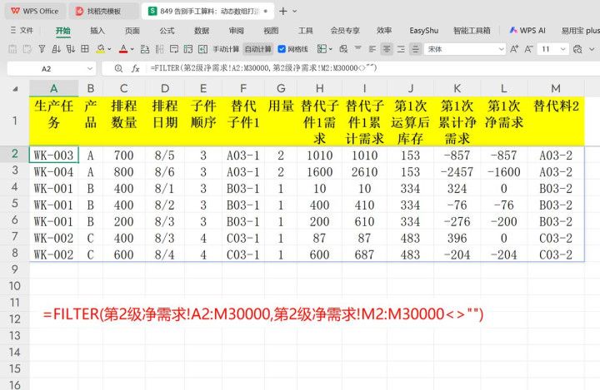Select cell with WK-004
The width and height of the screenshot is (600, 390).
tap(53, 172)
